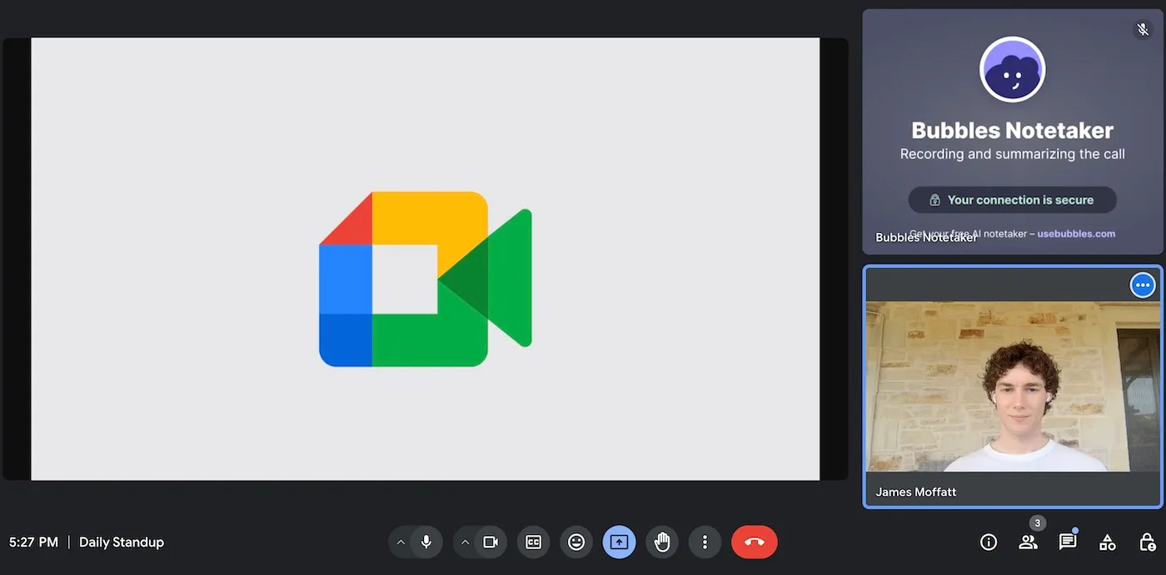Open the emoji reactions button

point(576,543)
